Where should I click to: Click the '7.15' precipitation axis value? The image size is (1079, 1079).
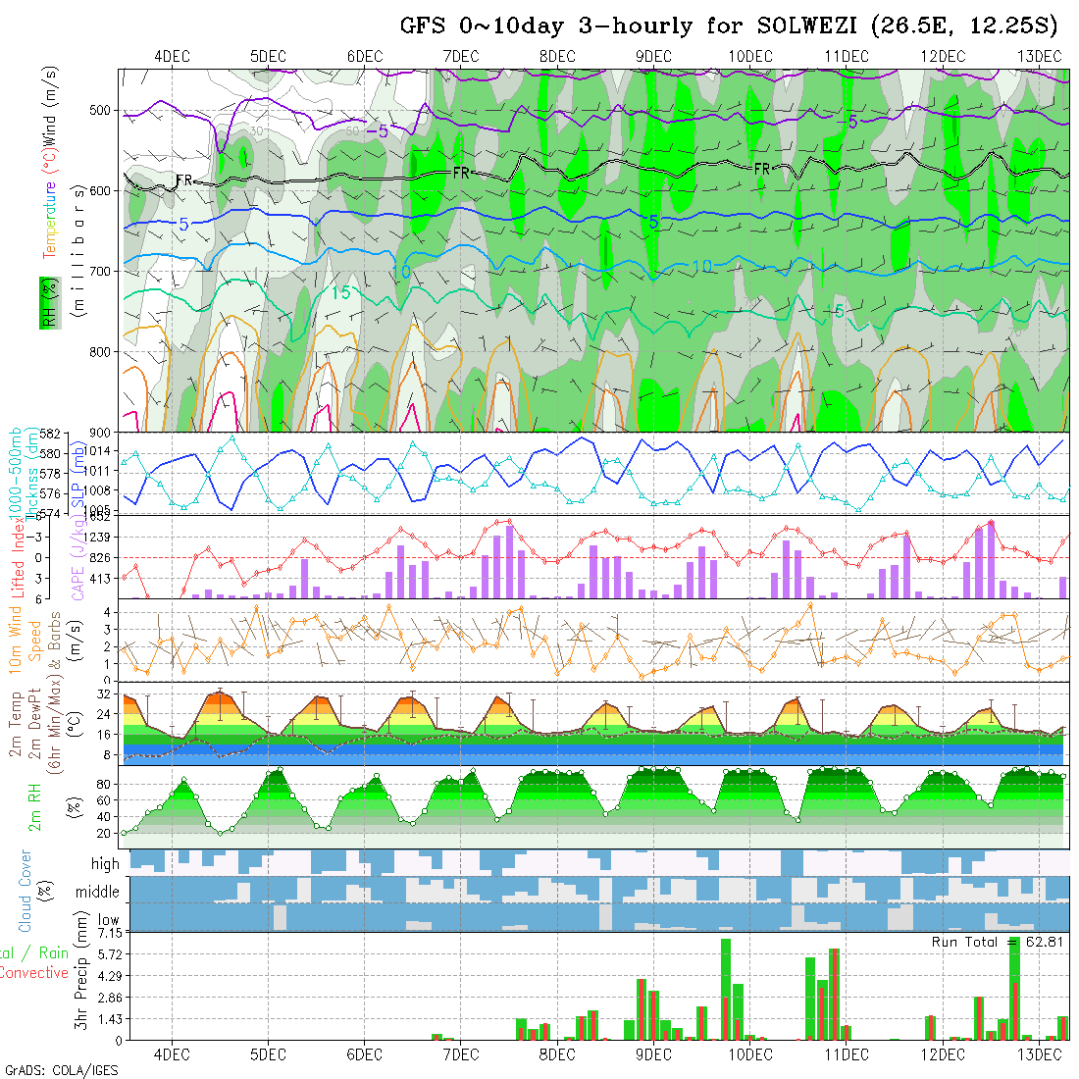click(110, 933)
